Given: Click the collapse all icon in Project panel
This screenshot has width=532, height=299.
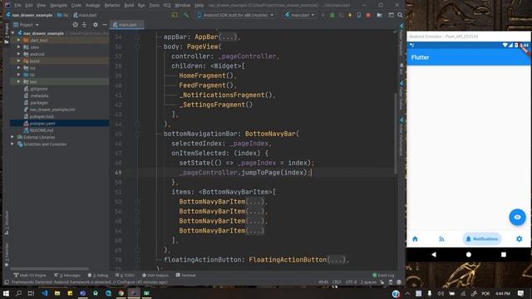Looking at the screenshot, I should point(85,25).
